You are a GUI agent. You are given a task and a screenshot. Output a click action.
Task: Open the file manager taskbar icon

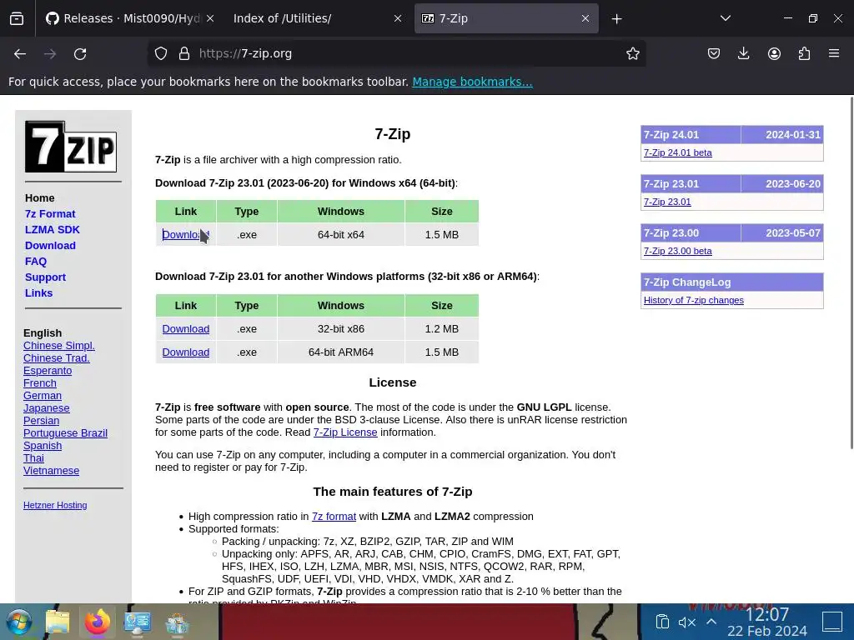pos(58,622)
